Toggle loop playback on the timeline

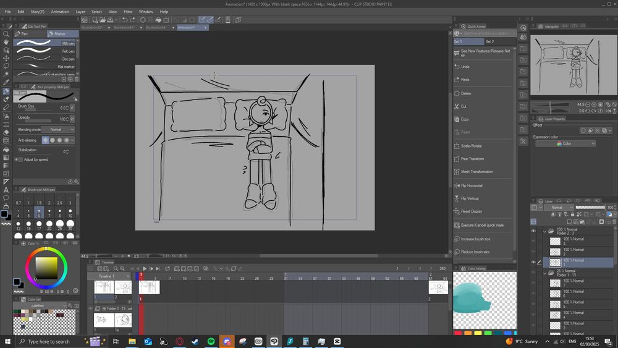(x=167, y=268)
